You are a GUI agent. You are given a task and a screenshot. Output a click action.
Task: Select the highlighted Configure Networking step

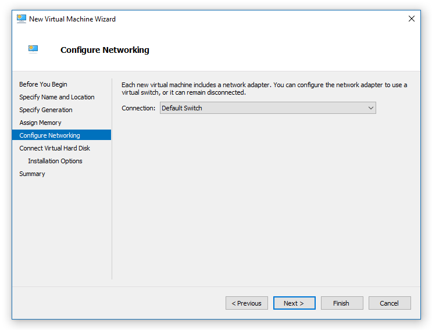[x=49, y=135]
